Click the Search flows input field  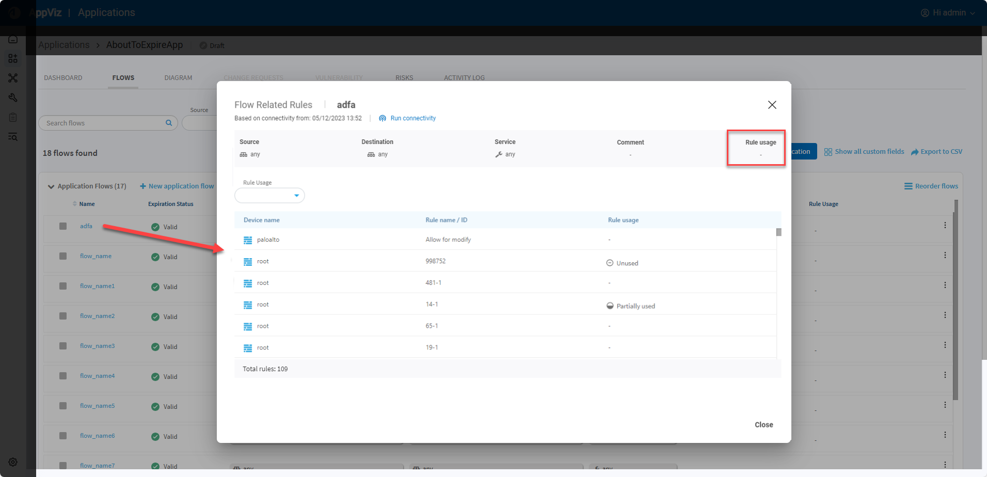click(x=103, y=123)
